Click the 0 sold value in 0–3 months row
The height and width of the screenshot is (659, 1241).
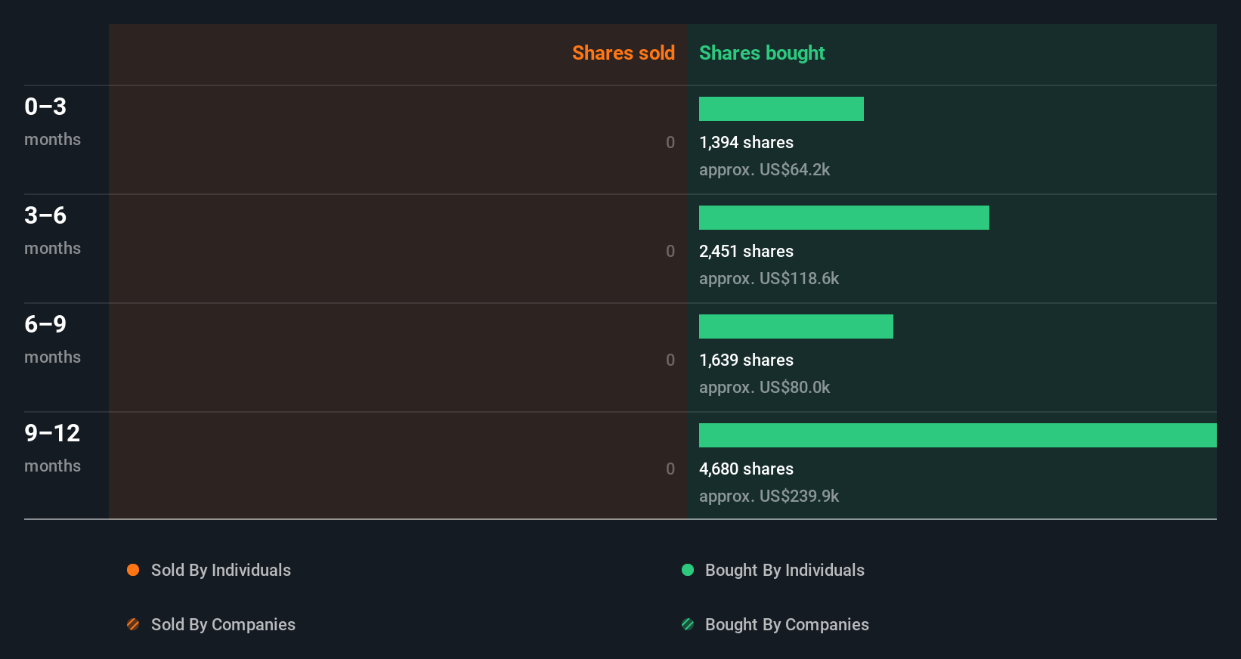point(670,142)
